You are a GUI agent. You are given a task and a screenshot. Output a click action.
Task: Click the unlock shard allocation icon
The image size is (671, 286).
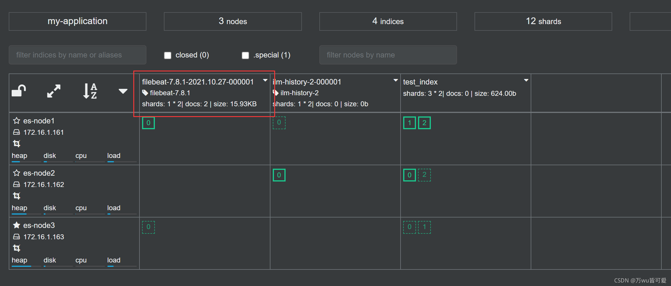(19, 91)
